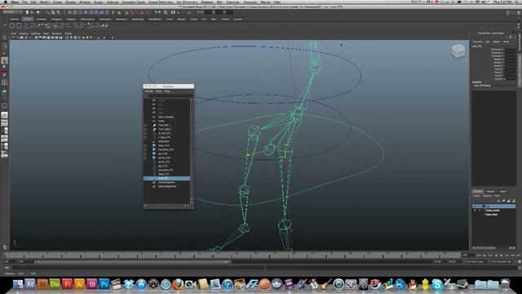
Task: Open Adobe After Effects from Dock
Action: (30, 284)
